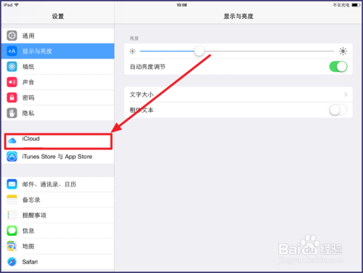The image size is (363, 273).
Task: Tap the Safari compass icon
Action: pos(12,261)
